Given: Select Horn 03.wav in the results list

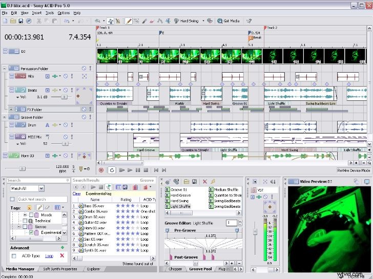Looking at the screenshot, I should [x=92, y=228].
